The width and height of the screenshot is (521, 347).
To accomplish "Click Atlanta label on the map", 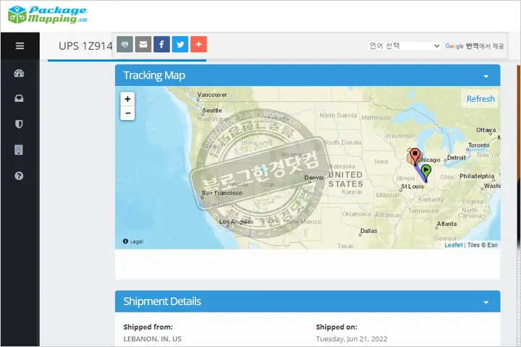I will click(446, 224).
